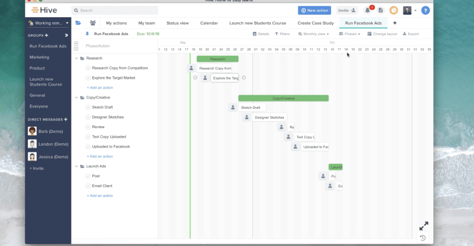
Task: Mark Research Copy from Competitors complete
Action: (88, 68)
